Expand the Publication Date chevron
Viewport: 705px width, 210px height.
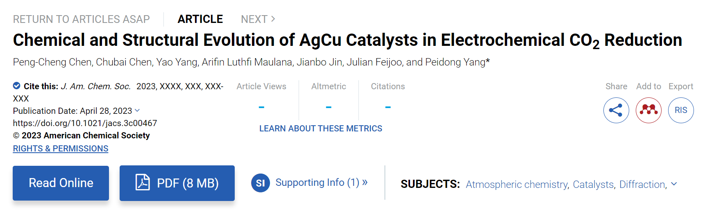tap(137, 111)
